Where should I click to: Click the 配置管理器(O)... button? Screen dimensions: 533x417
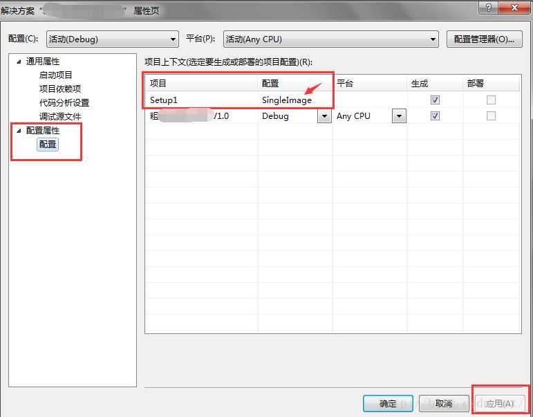tap(485, 39)
